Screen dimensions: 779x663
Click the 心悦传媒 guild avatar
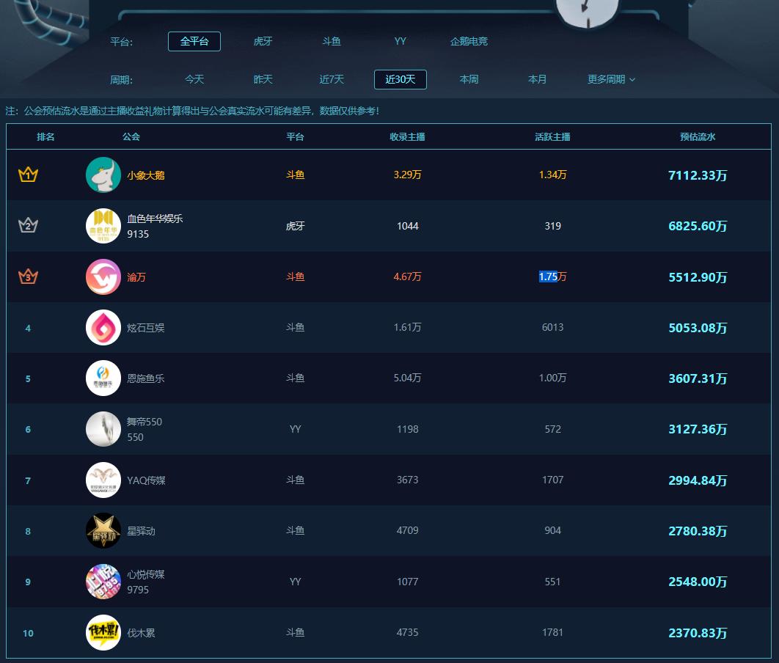click(x=103, y=582)
